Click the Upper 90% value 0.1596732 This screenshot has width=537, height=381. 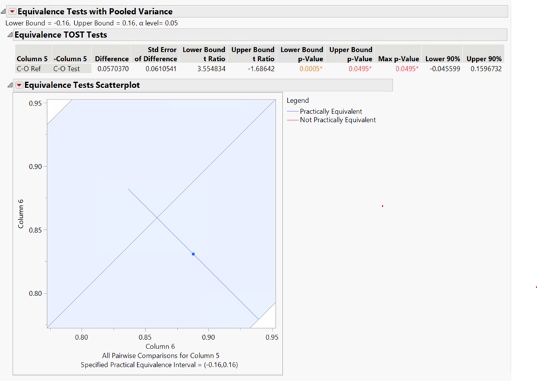tap(486, 69)
